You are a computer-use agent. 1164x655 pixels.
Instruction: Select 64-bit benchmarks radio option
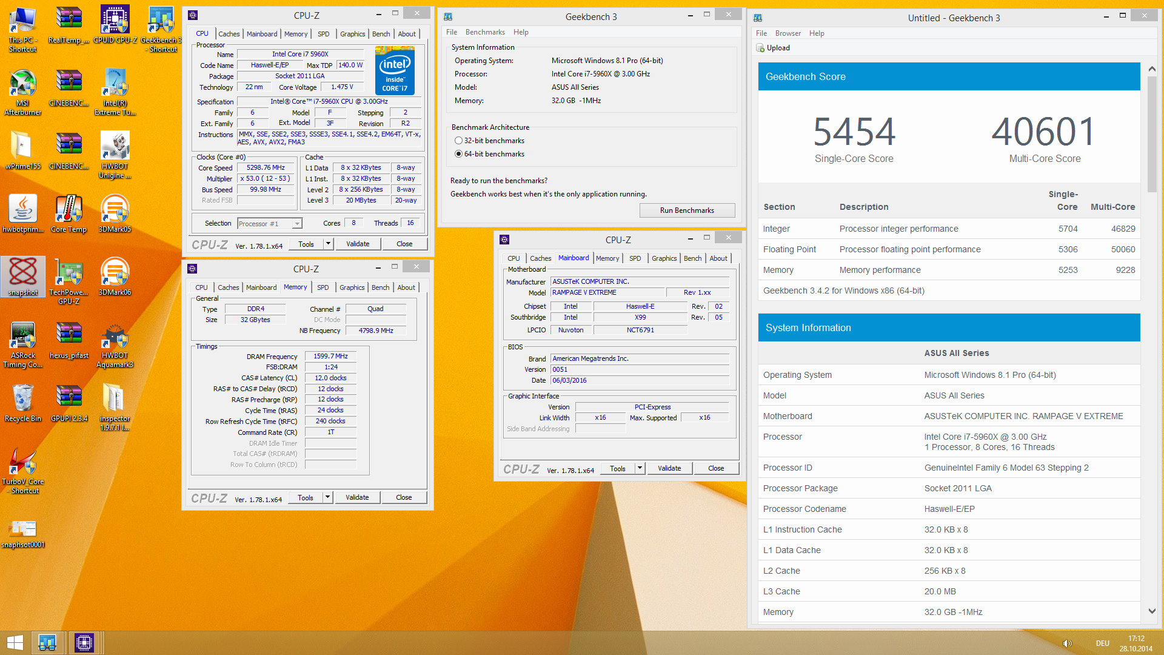459,154
